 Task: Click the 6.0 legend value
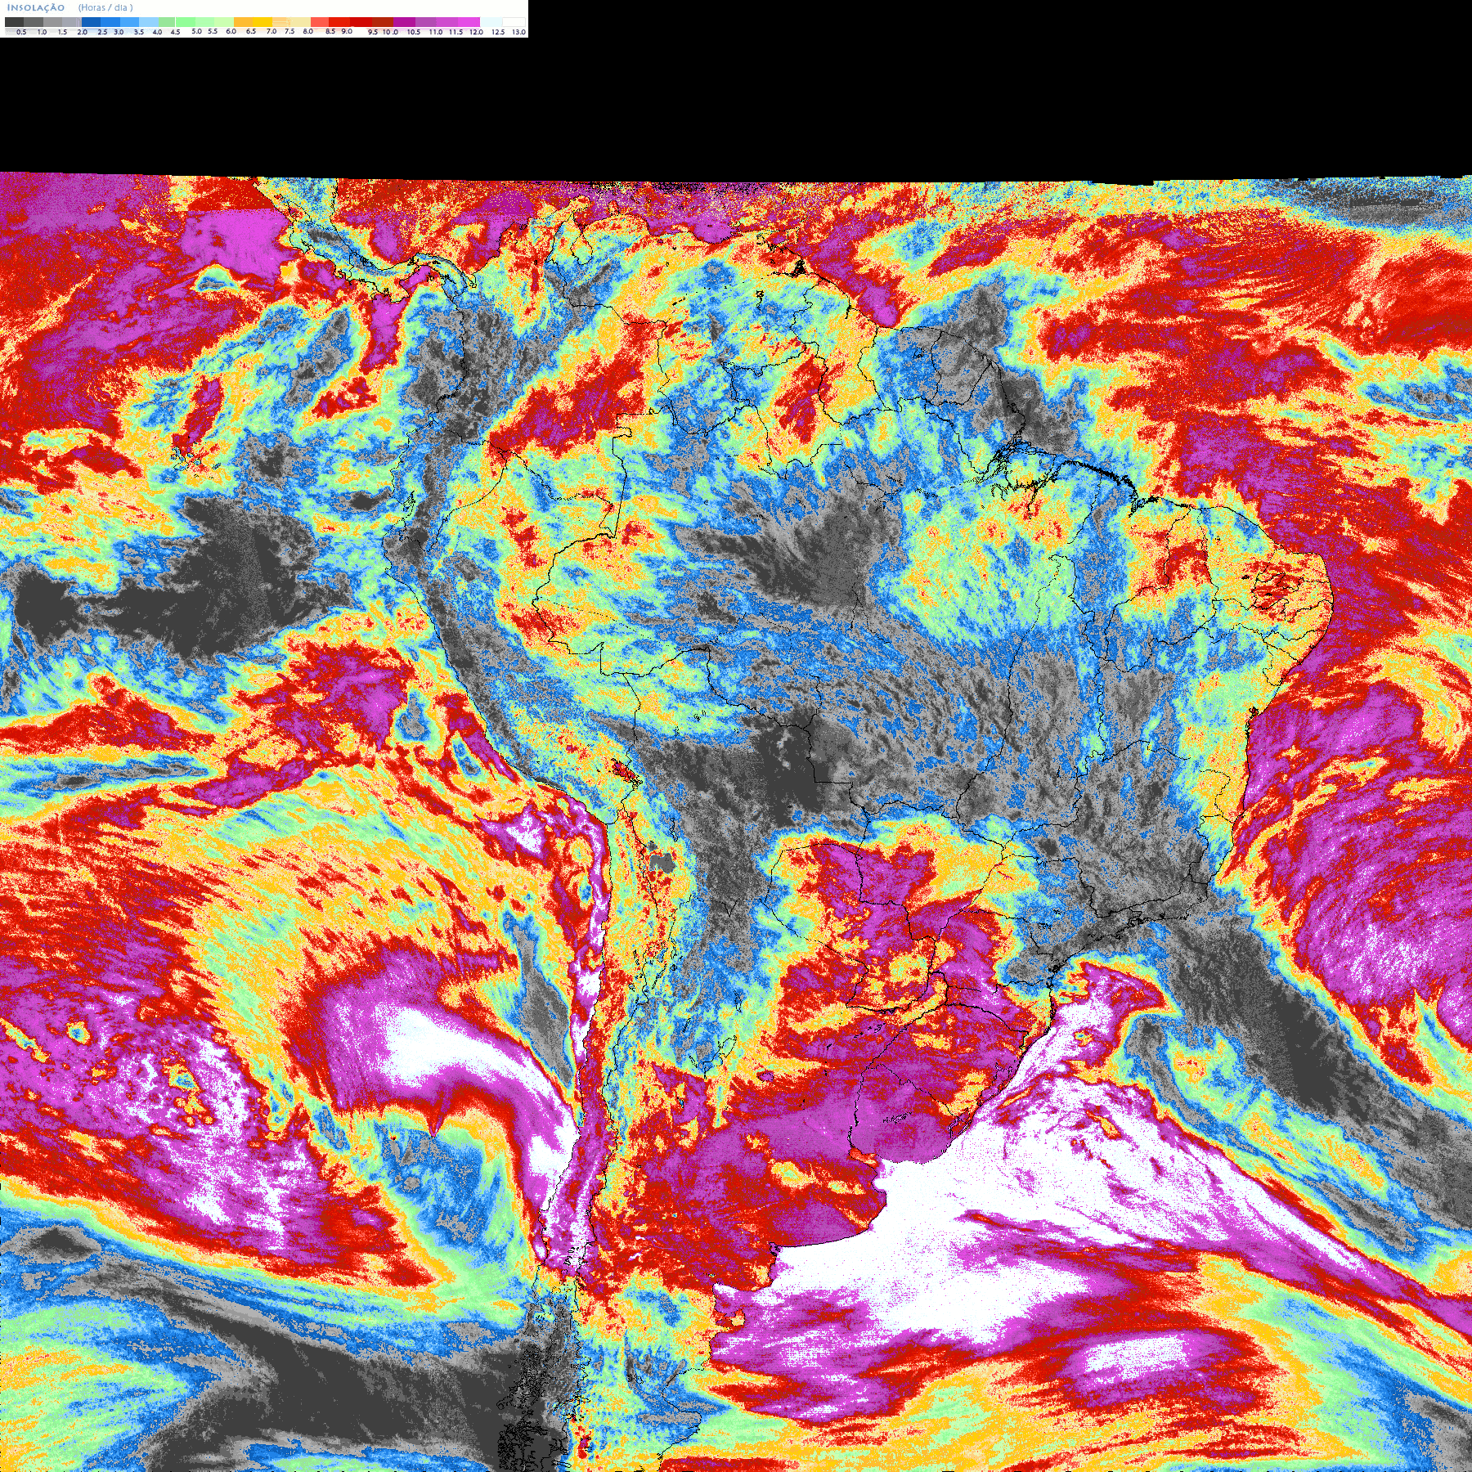(x=231, y=31)
